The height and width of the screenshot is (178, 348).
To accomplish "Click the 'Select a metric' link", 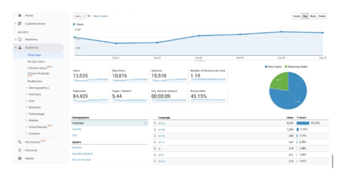I will pos(101,16).
